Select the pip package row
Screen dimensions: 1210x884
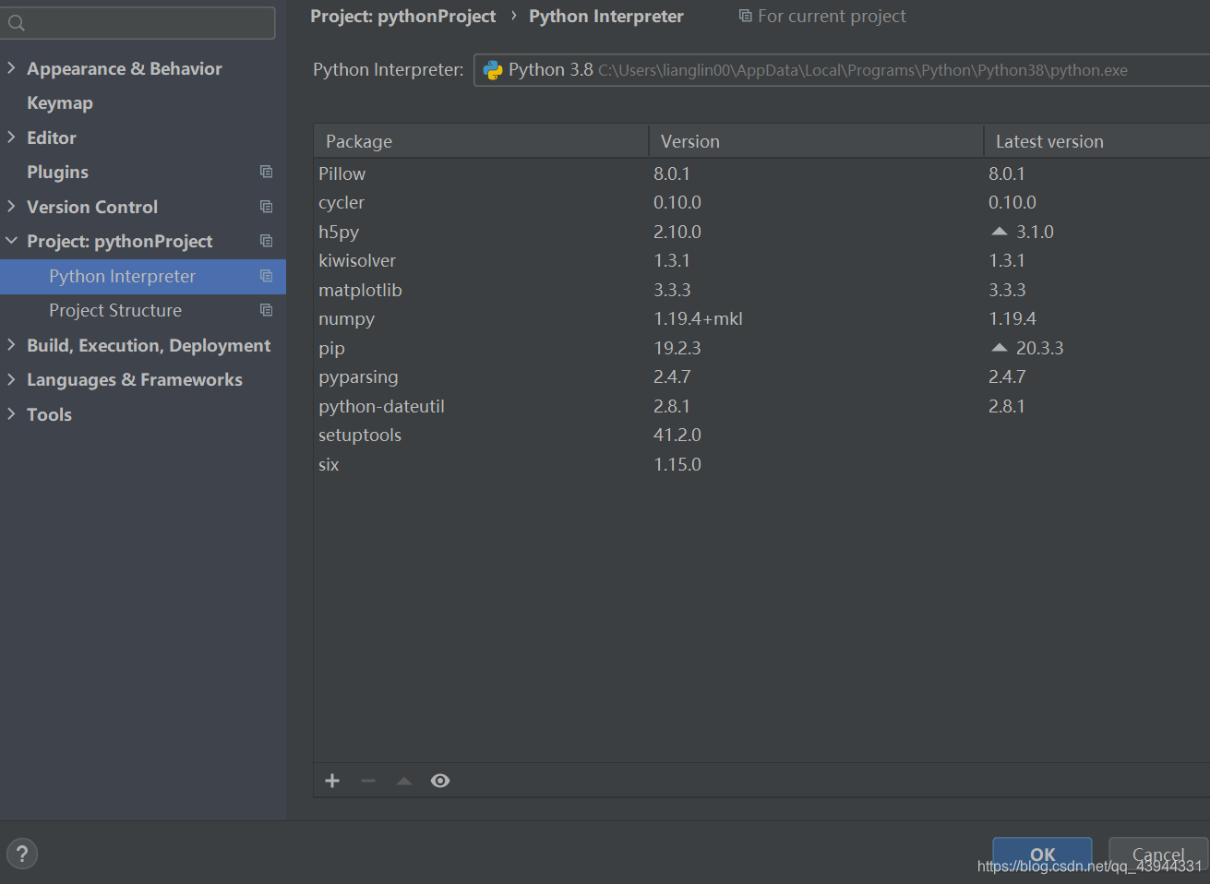tap(761, 348)
